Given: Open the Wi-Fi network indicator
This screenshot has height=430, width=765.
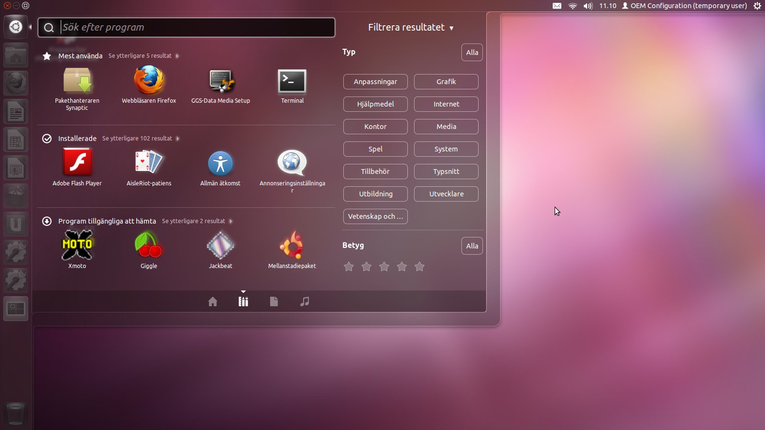Looking at the screenshot, I should (572, 6).
